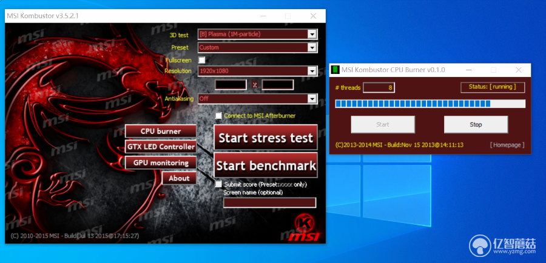Expand the Preset dropdown
Image resolution: width=546 pixels, height=263 pixels.
point(312,47)
